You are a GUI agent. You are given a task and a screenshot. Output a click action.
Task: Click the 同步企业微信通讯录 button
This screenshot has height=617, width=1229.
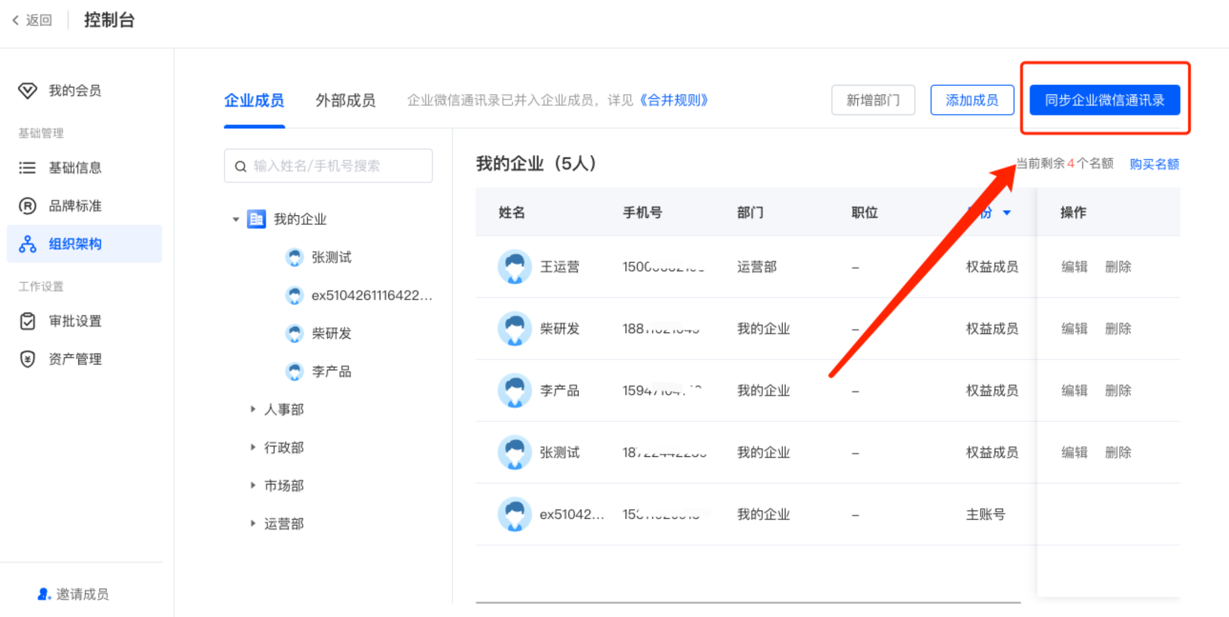1105,100
